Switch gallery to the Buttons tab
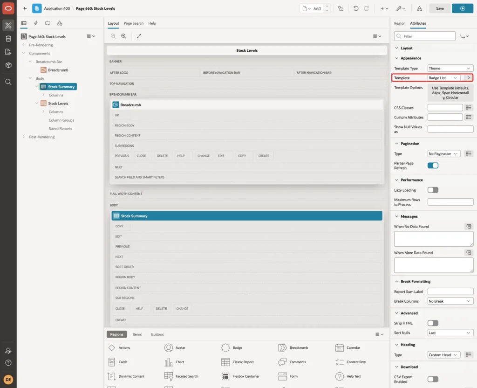 pyautogui.click(x=157, y=334)
